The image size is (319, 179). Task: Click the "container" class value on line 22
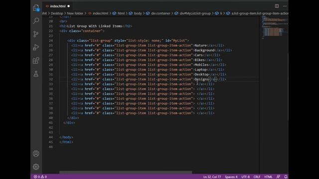(92, 31)
